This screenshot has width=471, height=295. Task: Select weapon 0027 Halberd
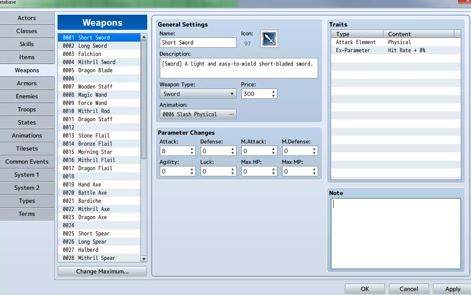(x=99, y=250)
